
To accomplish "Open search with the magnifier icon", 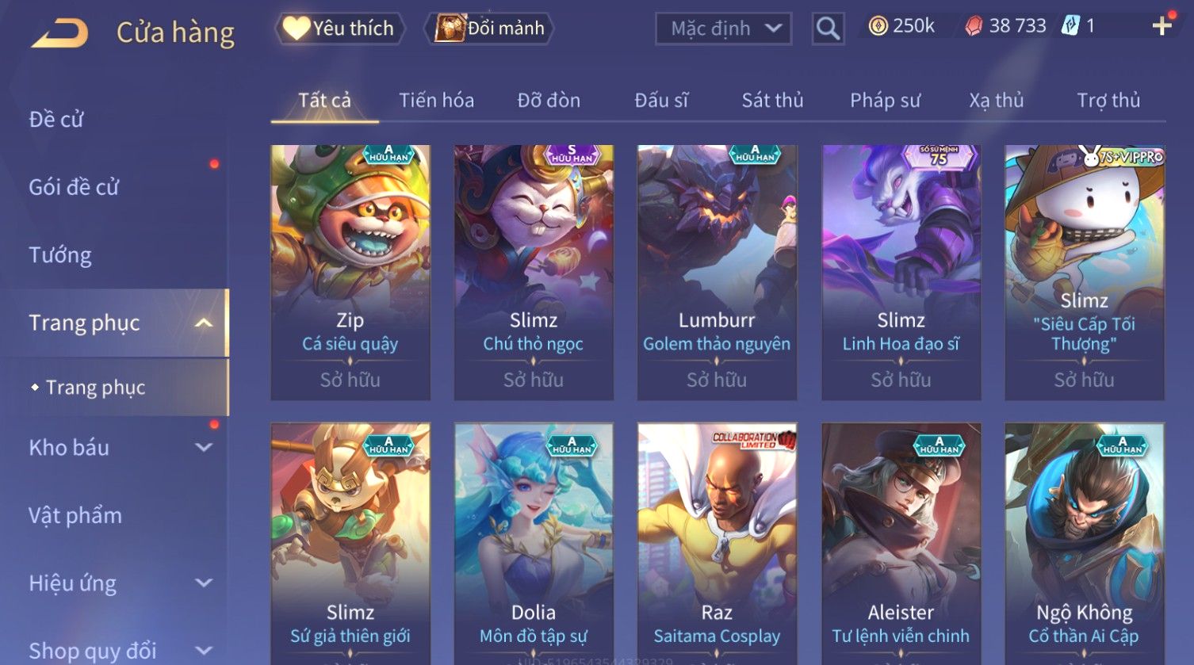I will tap(828, 29).
